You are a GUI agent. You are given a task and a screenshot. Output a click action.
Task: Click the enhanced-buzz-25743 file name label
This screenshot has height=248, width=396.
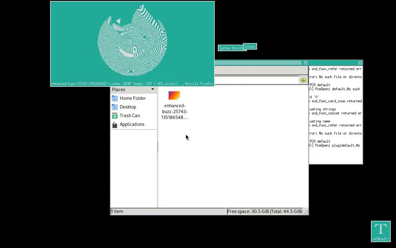coord(174,112)
